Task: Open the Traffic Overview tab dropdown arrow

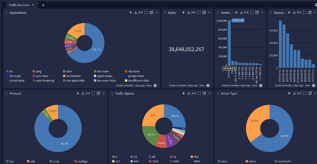Action: (33, 5)
